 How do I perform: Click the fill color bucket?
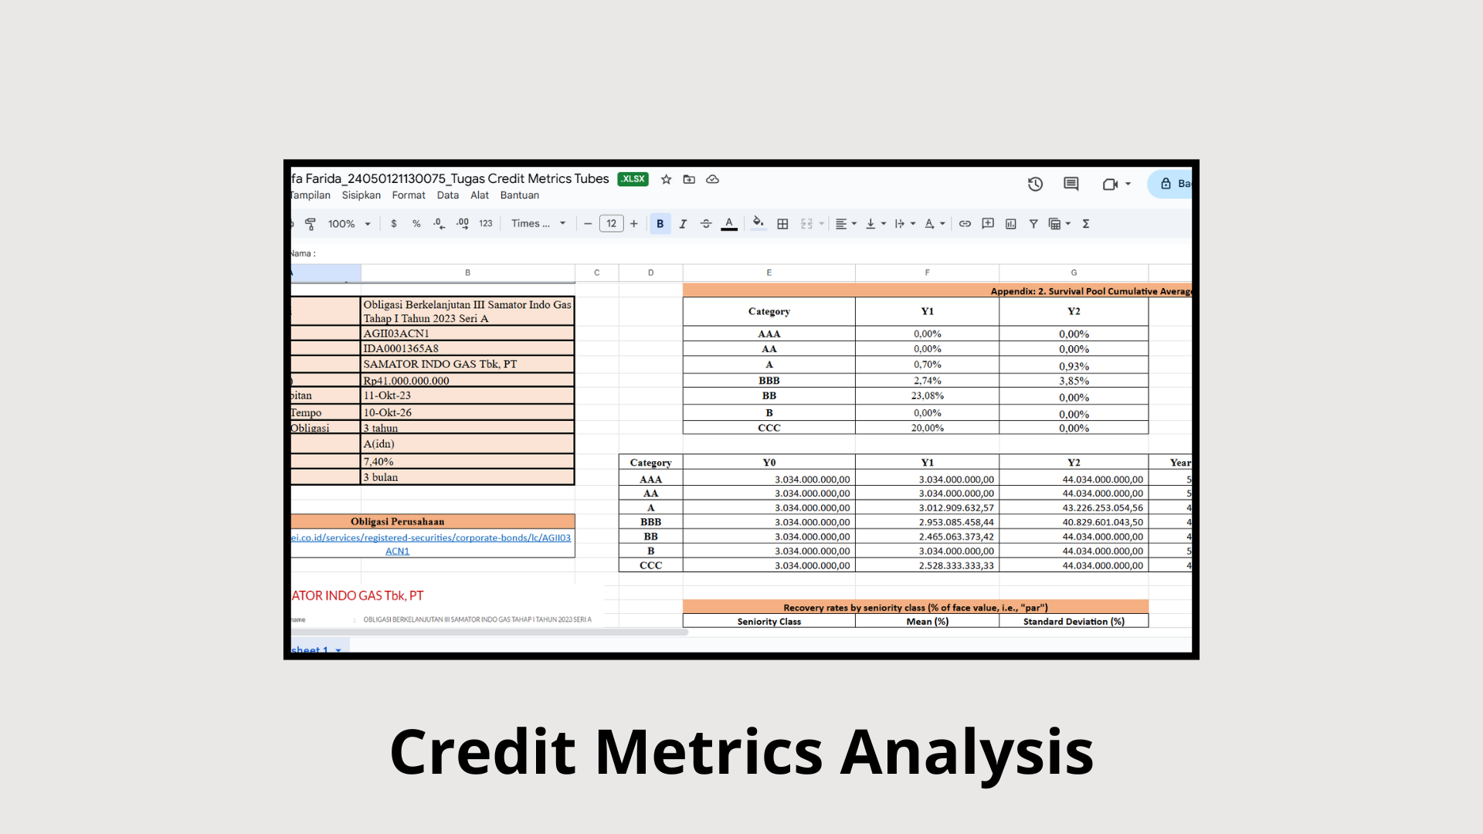[x=758, y=224]
